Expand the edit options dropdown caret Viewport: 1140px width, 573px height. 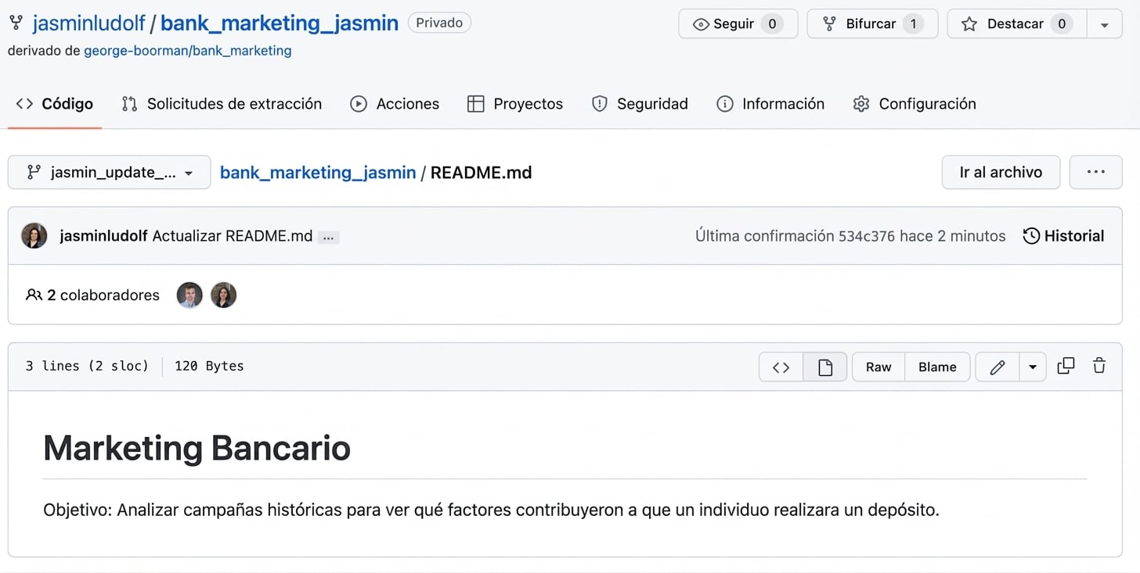[1033, 367]
